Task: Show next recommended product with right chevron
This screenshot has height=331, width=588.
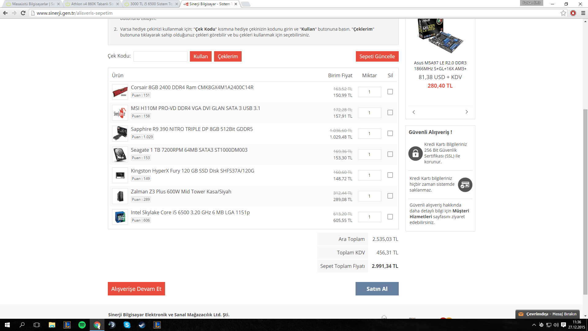Action: (x=466, y=112)
